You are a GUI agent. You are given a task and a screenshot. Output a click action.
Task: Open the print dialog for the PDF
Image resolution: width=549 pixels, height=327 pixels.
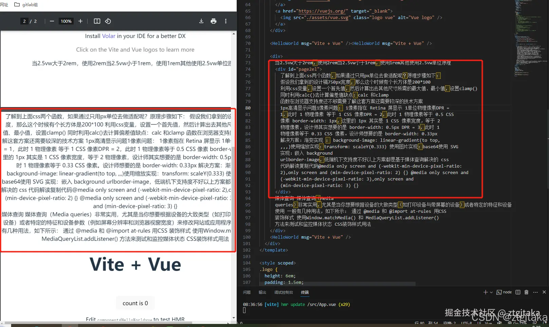(x=214, y=21)
